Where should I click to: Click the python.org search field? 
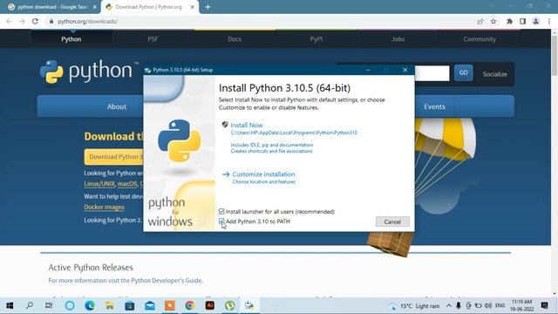[x=432, y=73]
